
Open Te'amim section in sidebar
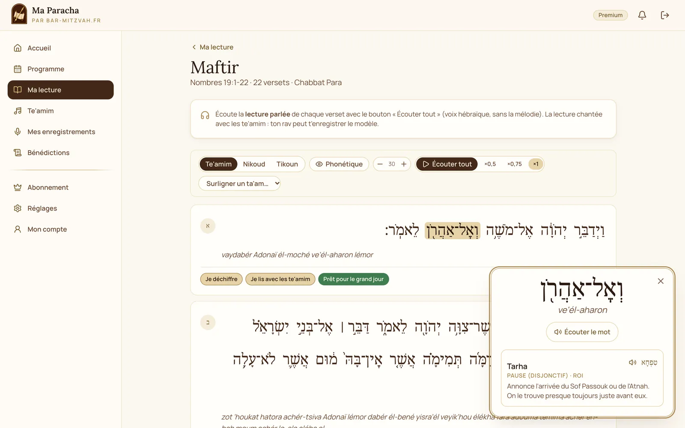[x=60, y=111]
